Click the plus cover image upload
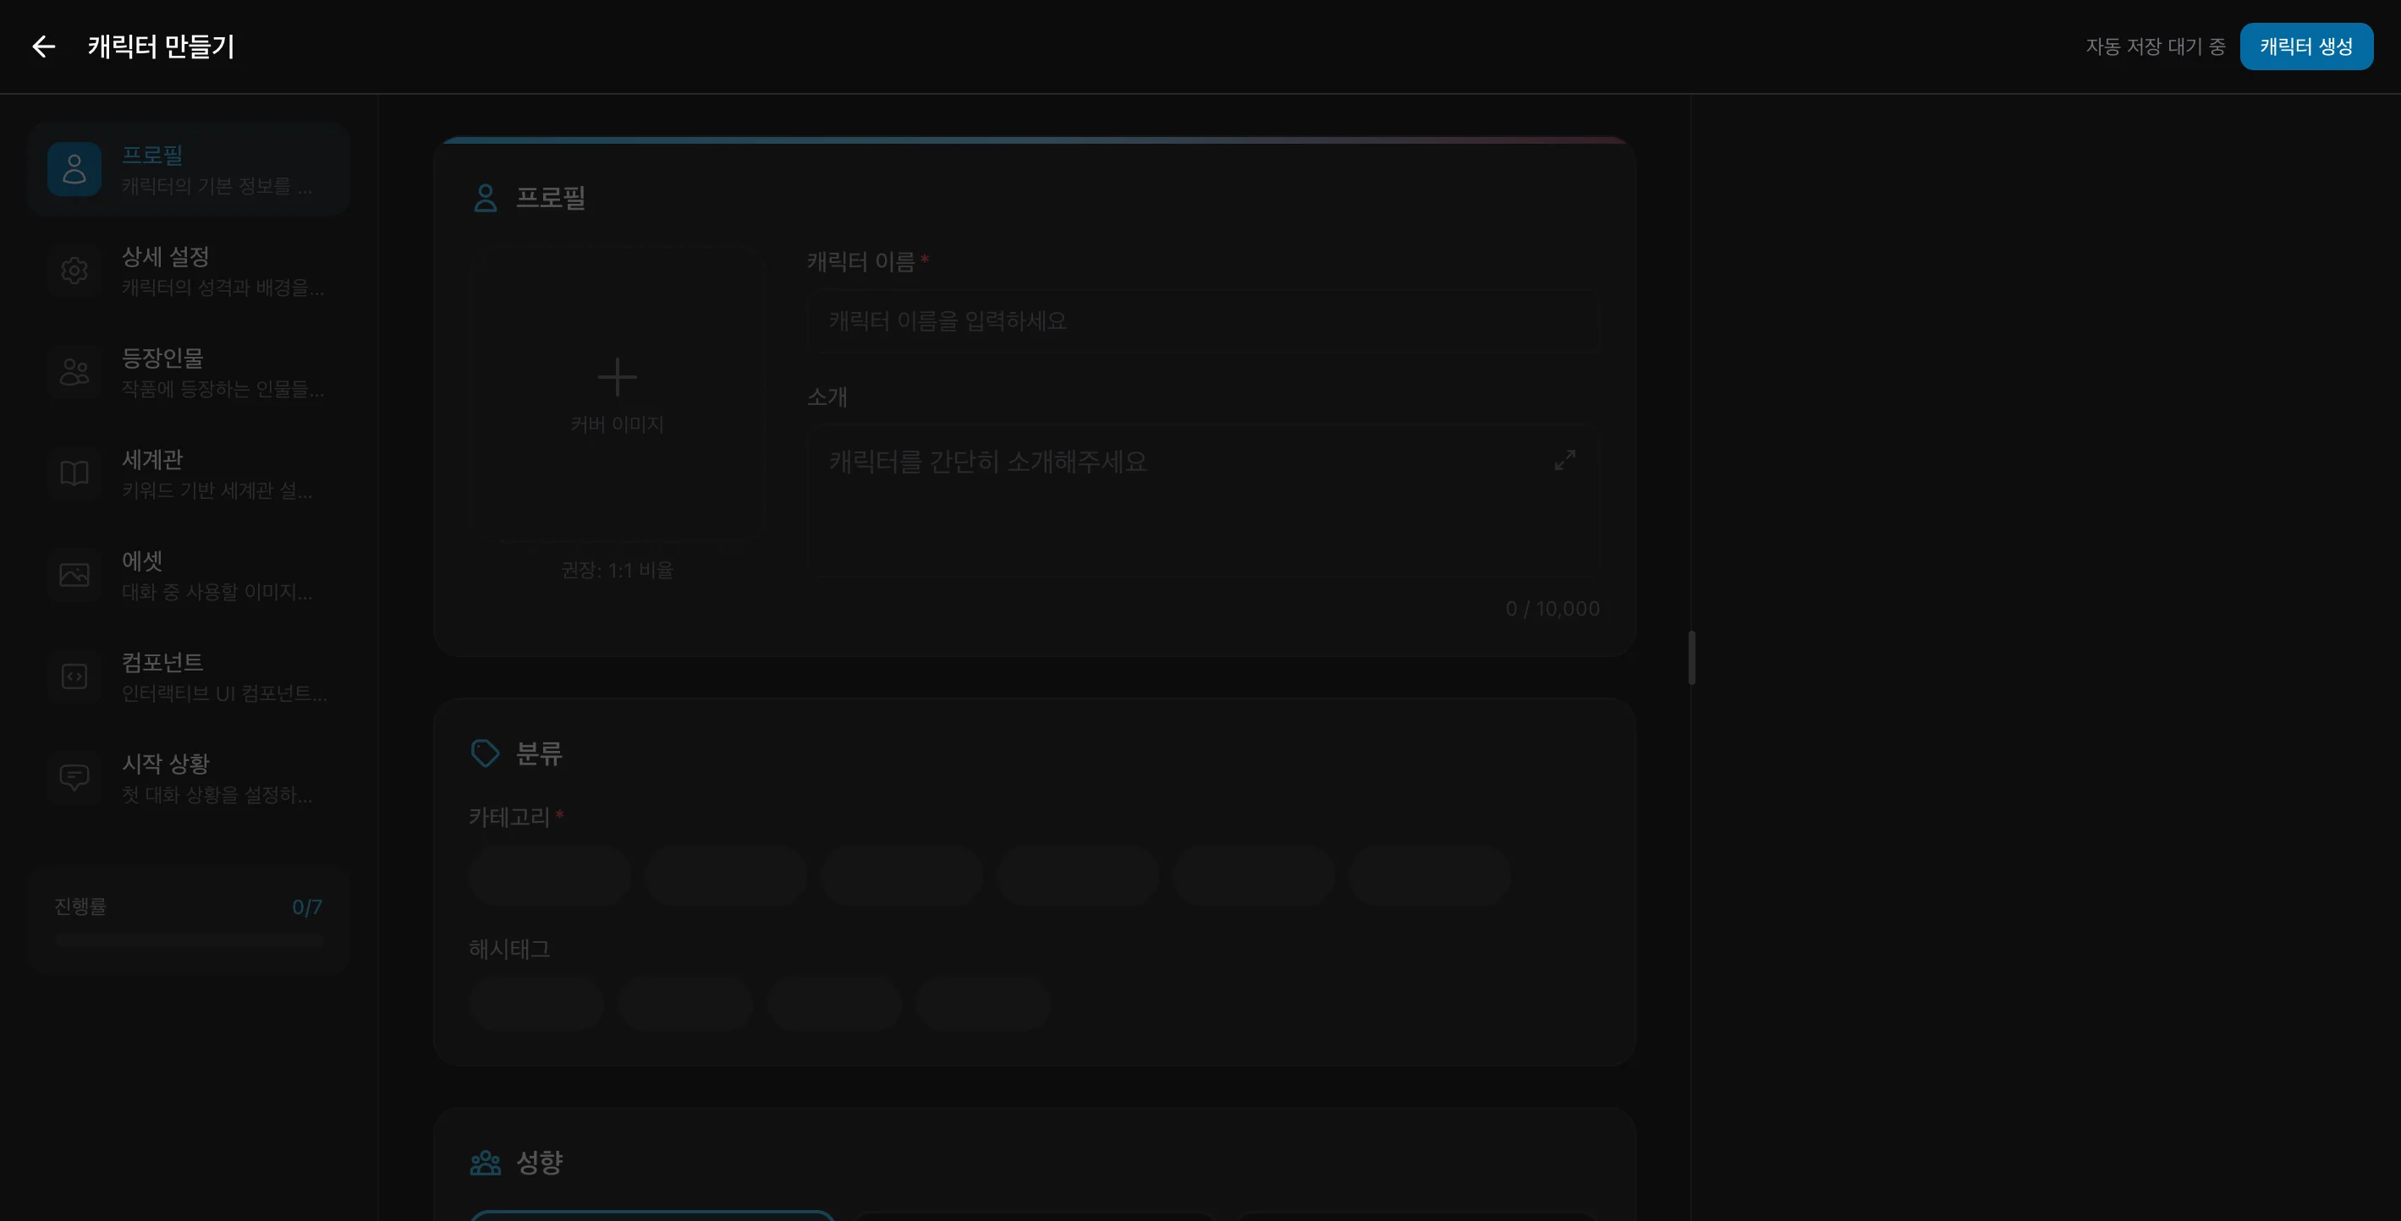This screenshot has height=1221, width=2401. pyautogui.click(x=617, y=378)
